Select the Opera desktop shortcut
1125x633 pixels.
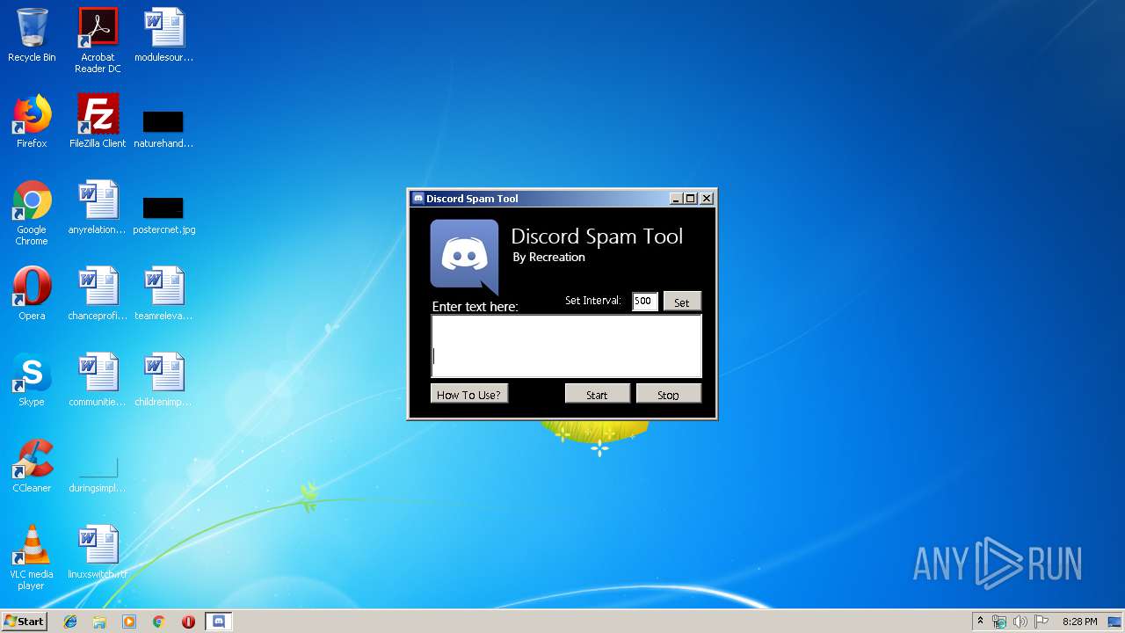coord(32,294)
